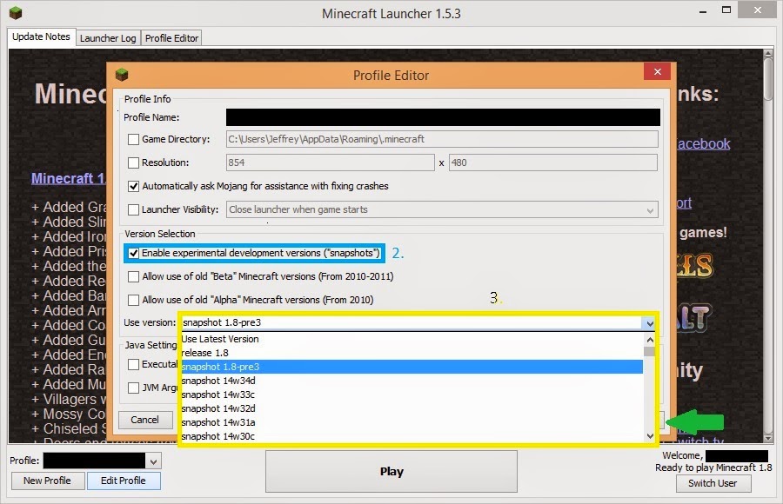Click the launcher page scrollbar thumb

coord(768,79)
